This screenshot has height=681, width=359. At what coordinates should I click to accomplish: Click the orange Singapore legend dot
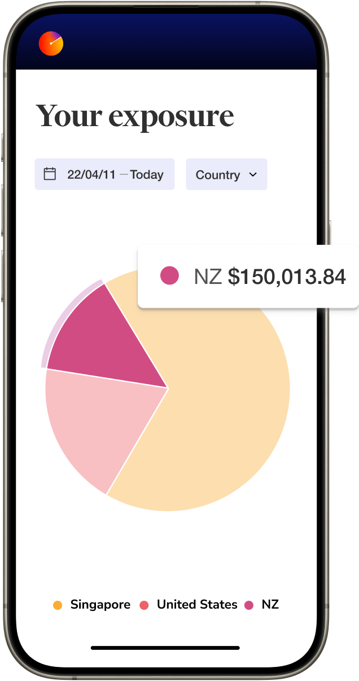(57, 605)
